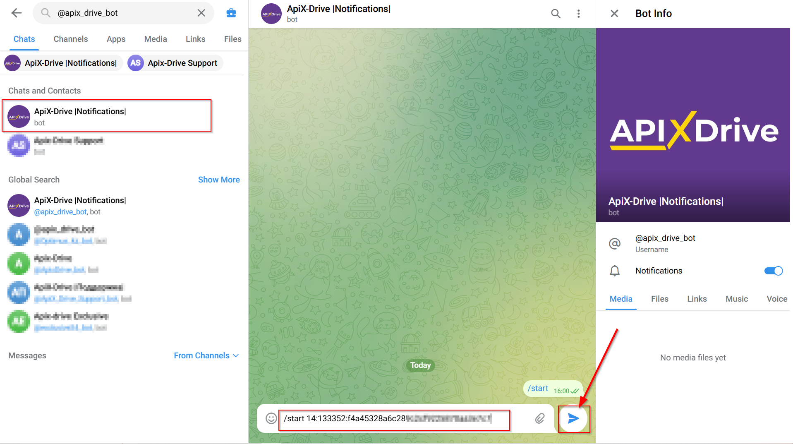Select the Media tab in Bot Info
Viewport: 793px width, 444px height.
tap(621, 299)
